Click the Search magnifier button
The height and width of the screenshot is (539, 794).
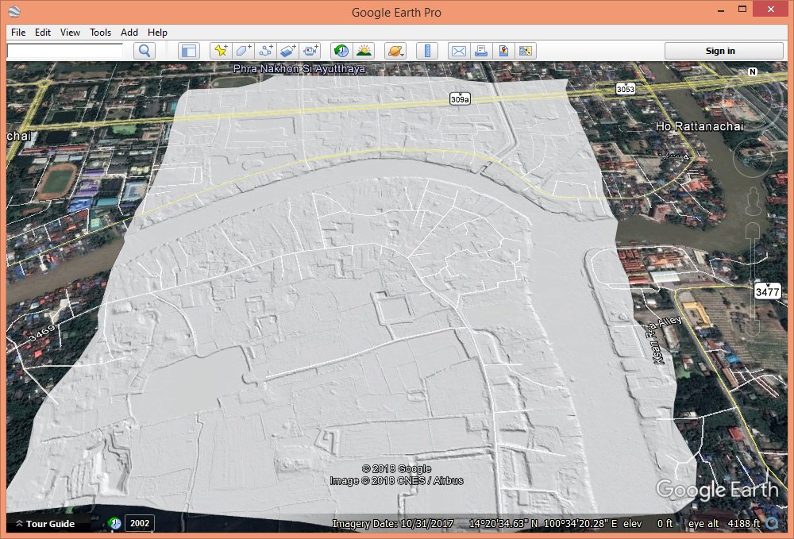coord(144,51)
